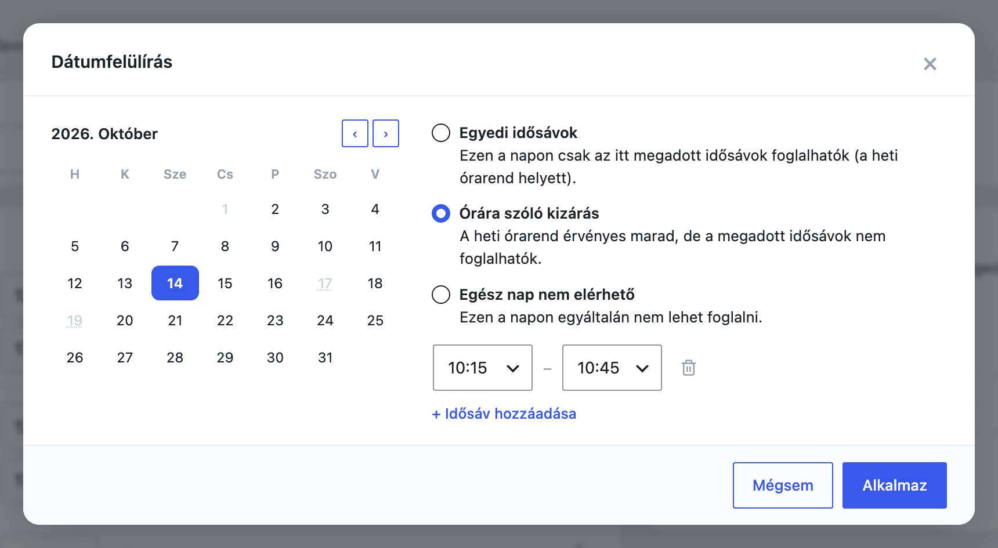Select day 2 in the calendar

(275, 209)
